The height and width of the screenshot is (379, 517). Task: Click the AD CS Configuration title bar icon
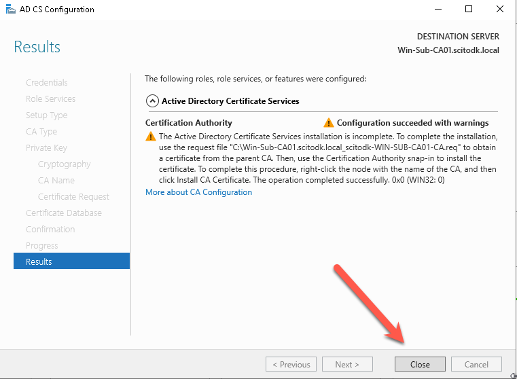coord(11,10)
